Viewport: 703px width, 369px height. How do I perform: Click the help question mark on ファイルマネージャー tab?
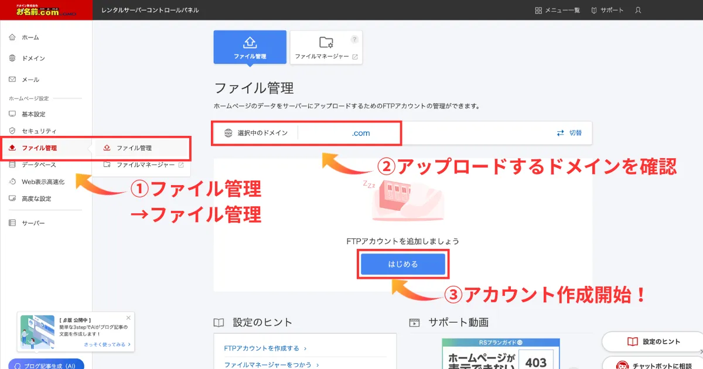354,40
